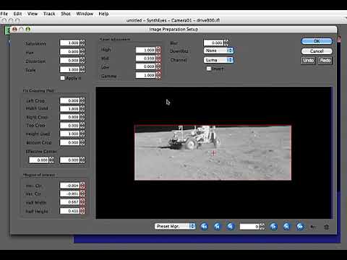Open the Shot menu

coord(66,14)
